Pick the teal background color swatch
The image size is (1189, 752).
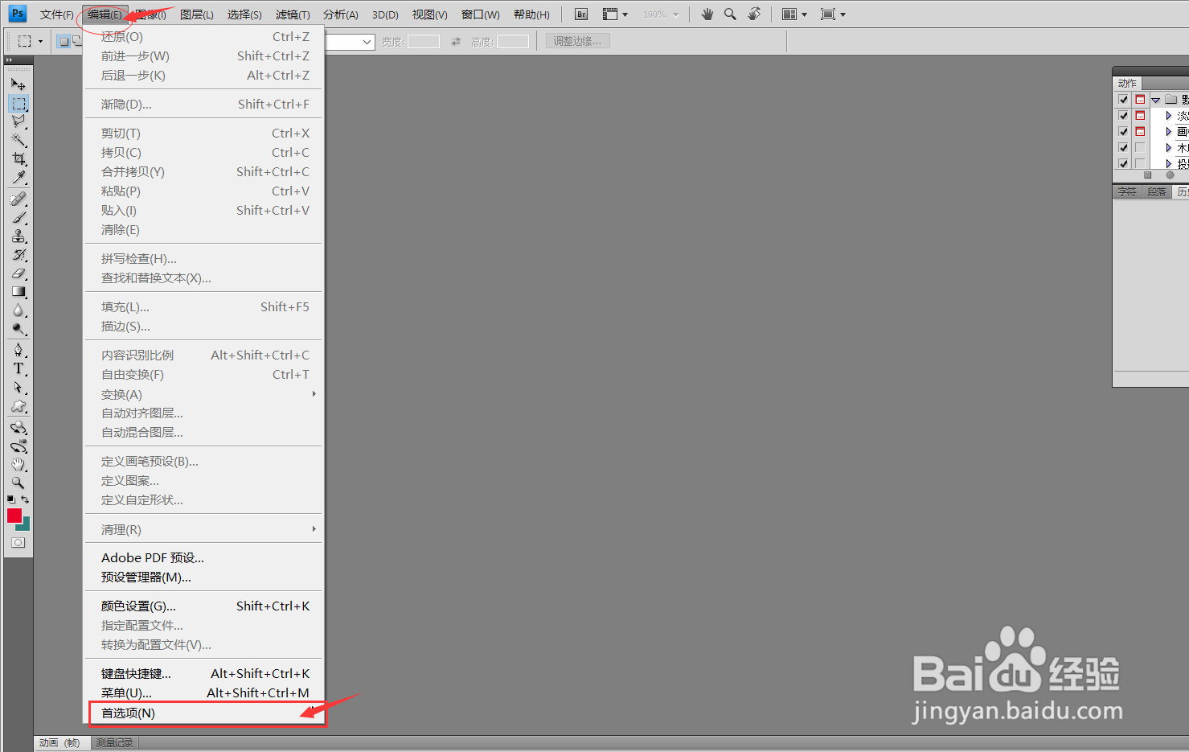click(x=25, y=525)
